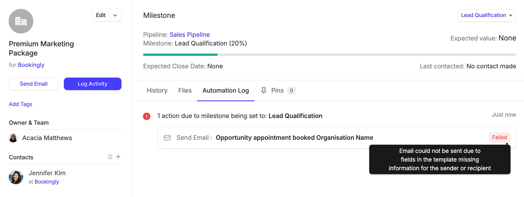Open Bookingly link under Jennifer Kim

pos(47,182)
